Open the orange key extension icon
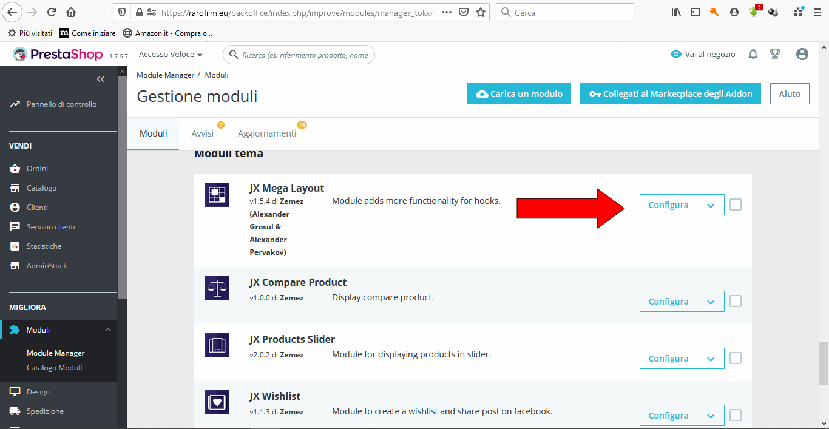 [x=715, y=12]
